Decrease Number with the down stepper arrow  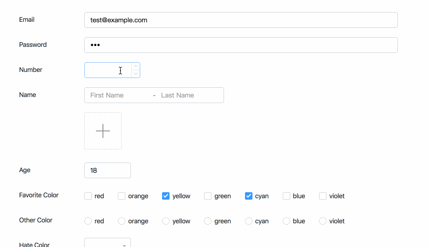point(136,74)
